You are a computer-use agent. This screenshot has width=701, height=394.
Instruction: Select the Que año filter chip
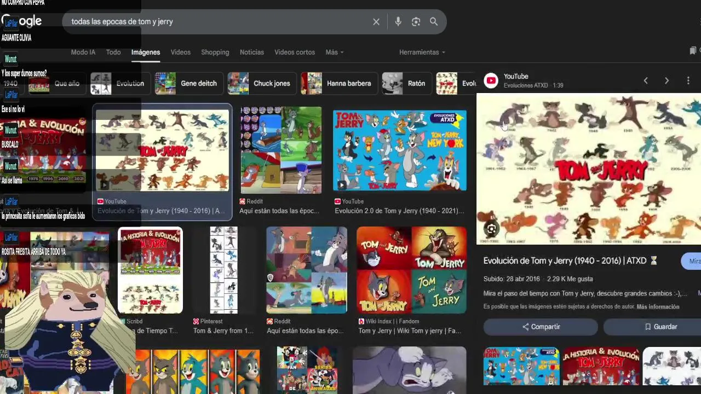pos(56,83)
